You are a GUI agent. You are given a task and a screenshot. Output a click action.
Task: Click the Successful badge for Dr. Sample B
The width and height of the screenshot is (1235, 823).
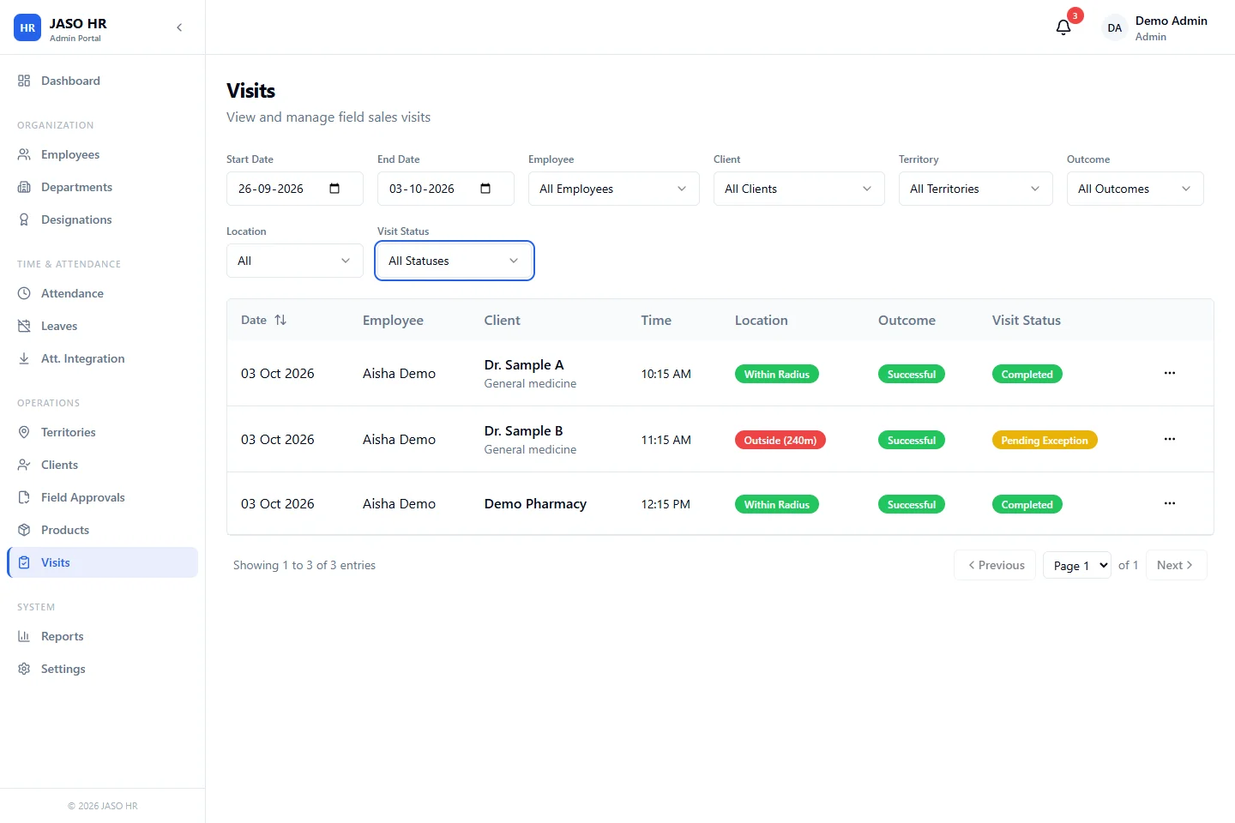point(912,440)
